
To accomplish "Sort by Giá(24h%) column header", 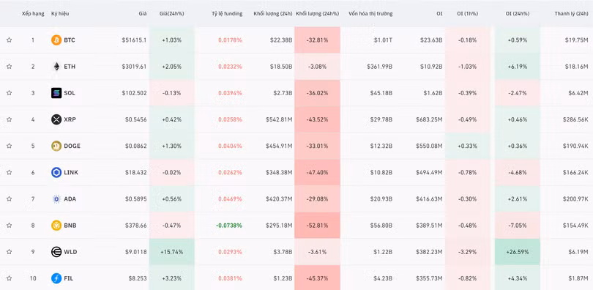I will coord(172,14).
